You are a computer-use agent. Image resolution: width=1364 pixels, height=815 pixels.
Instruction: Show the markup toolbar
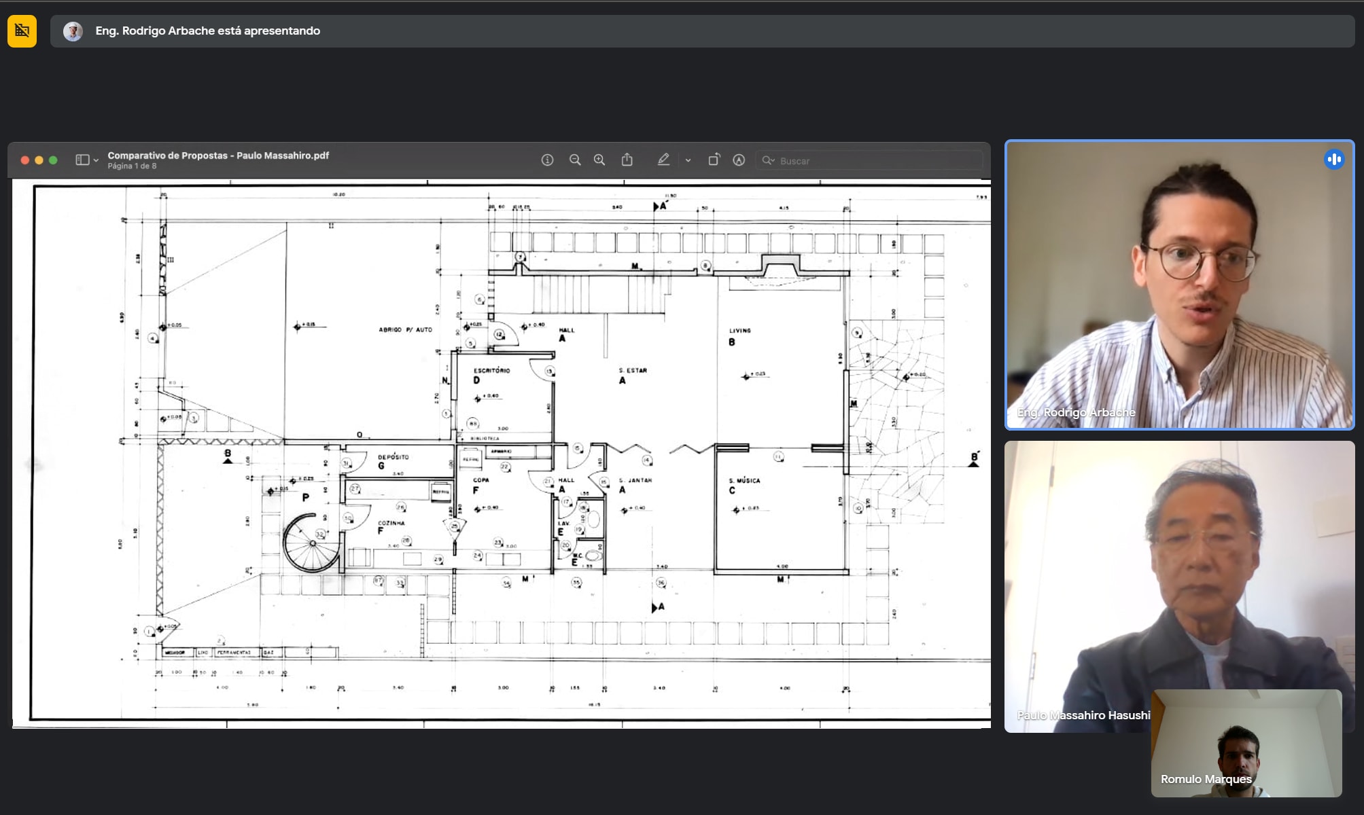pyautogui.click(x=739, y=160)
